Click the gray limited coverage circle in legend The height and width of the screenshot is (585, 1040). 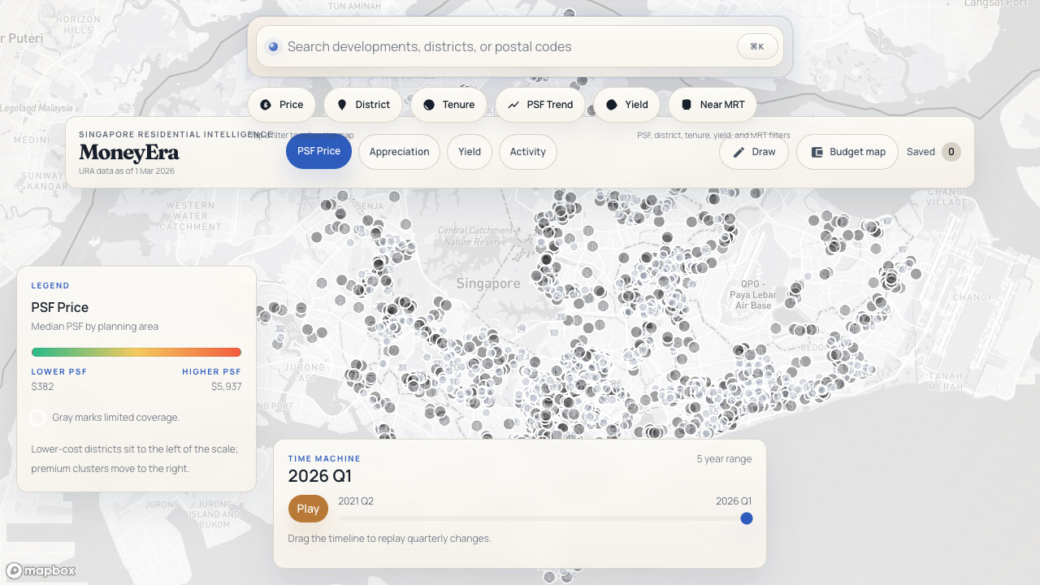click(37, 418)
